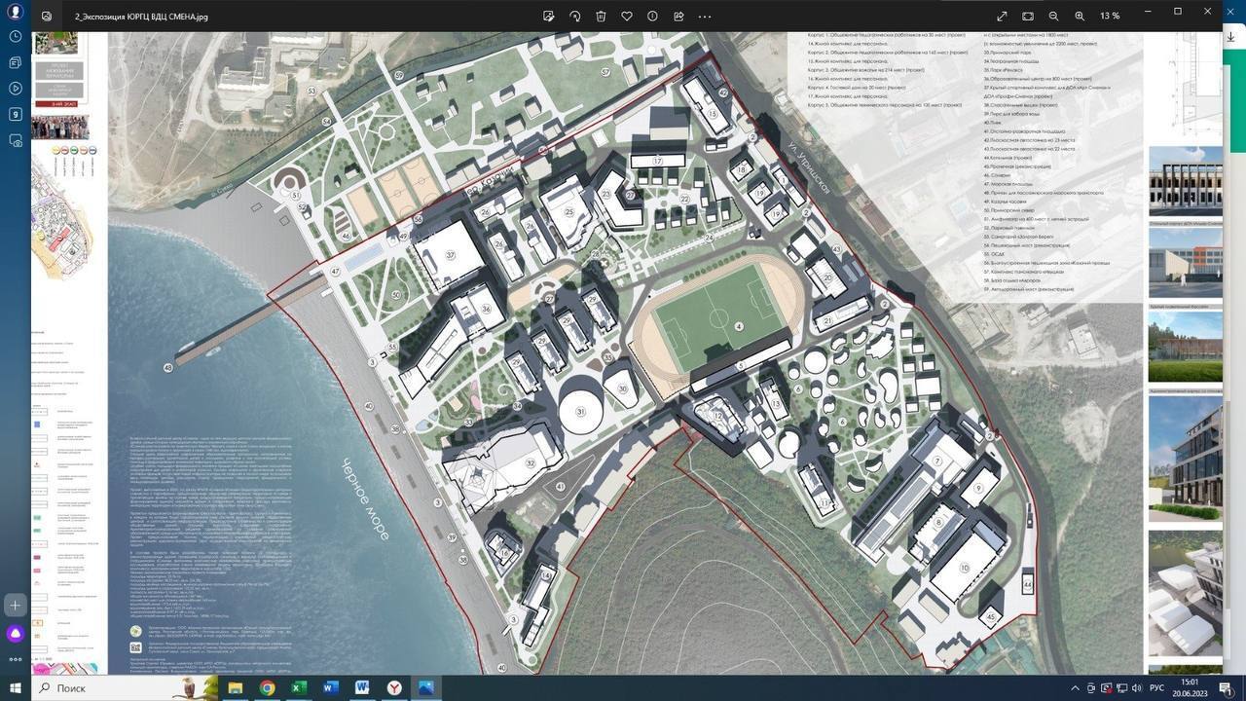Switch to the Photos app on the taskbar
1246x701 pixels.
[x=425, y=687]
